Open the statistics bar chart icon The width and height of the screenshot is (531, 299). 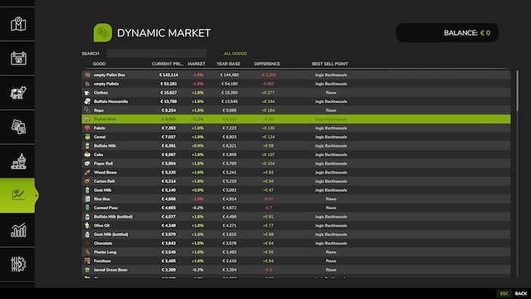tap(18, 230)
